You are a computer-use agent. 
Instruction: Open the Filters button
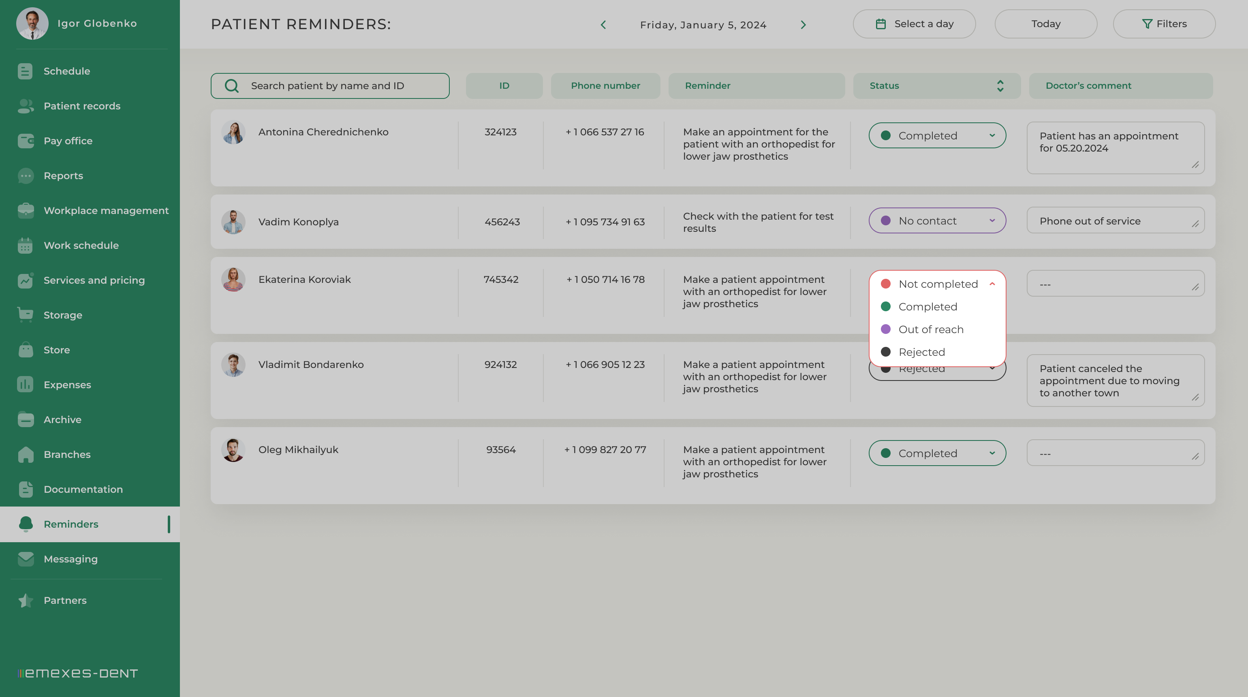tap(1164, 24)
